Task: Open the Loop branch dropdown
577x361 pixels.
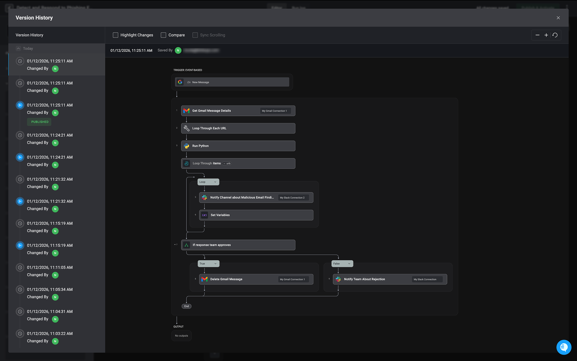Action: click(x=208, y=182)
